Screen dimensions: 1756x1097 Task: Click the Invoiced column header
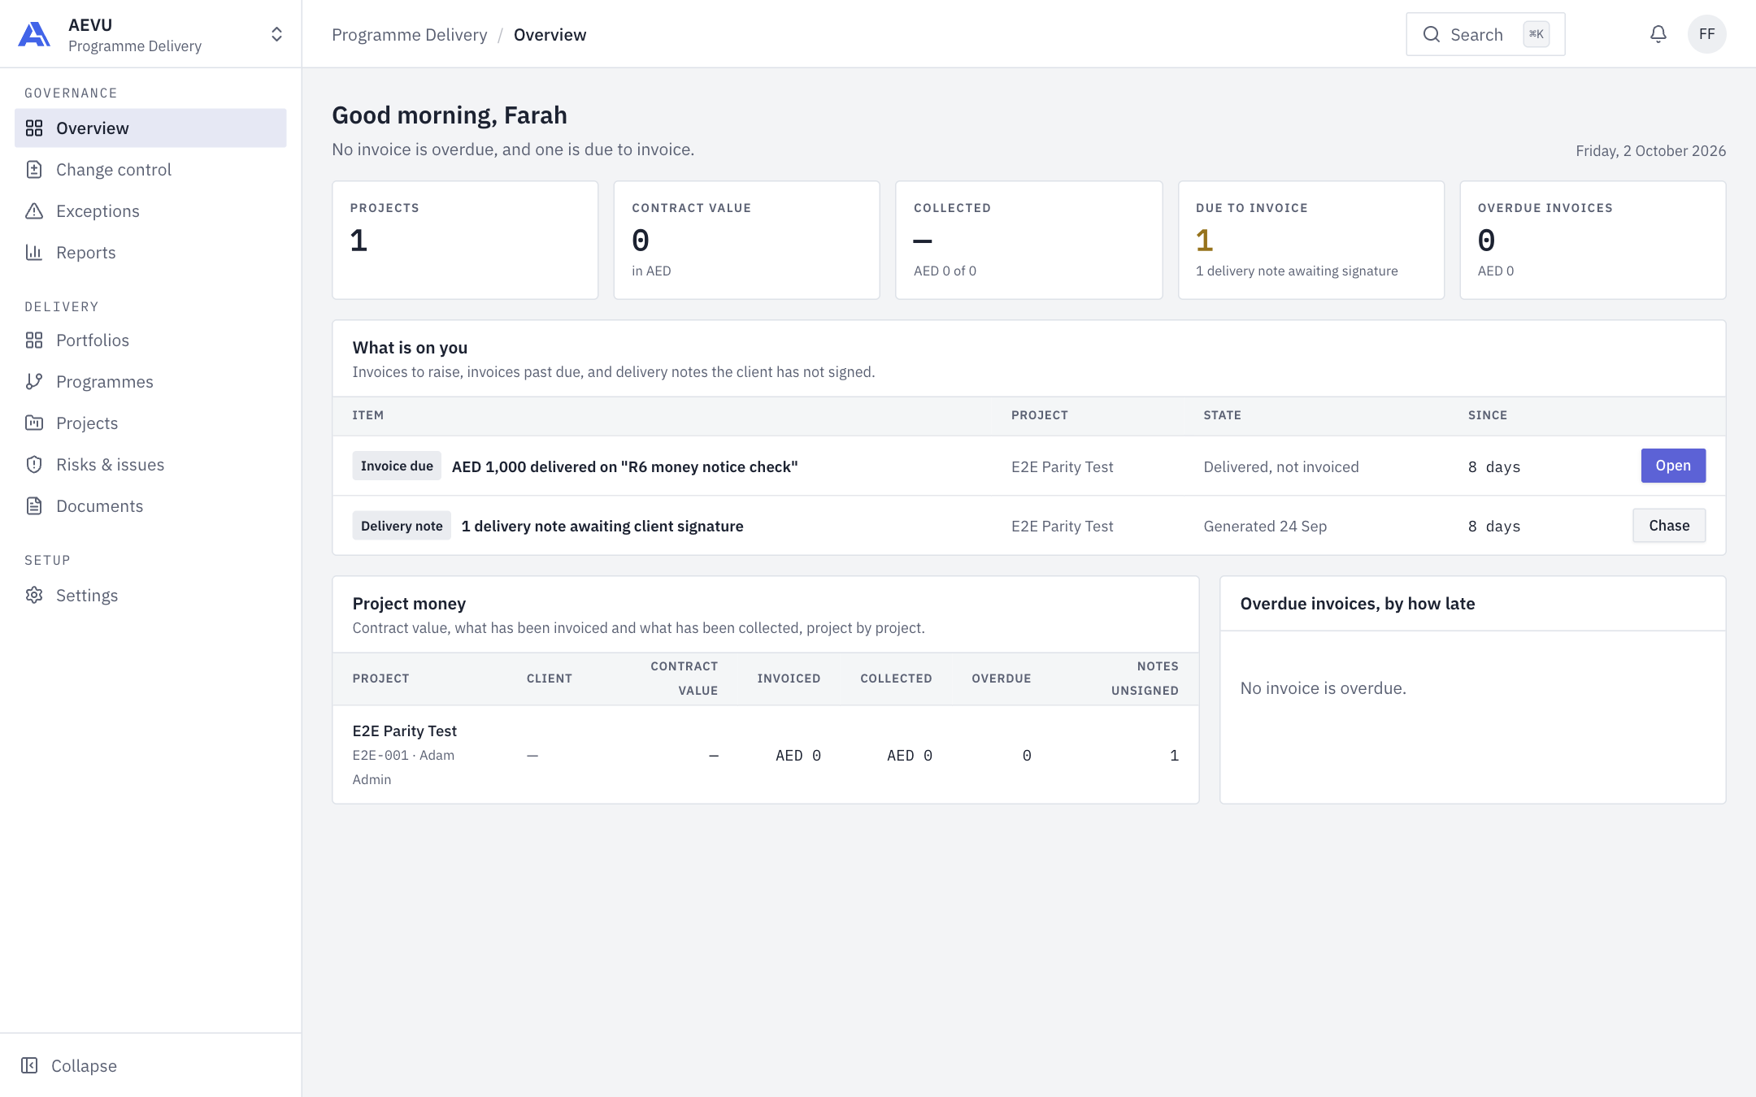click(x=789, y=679)
